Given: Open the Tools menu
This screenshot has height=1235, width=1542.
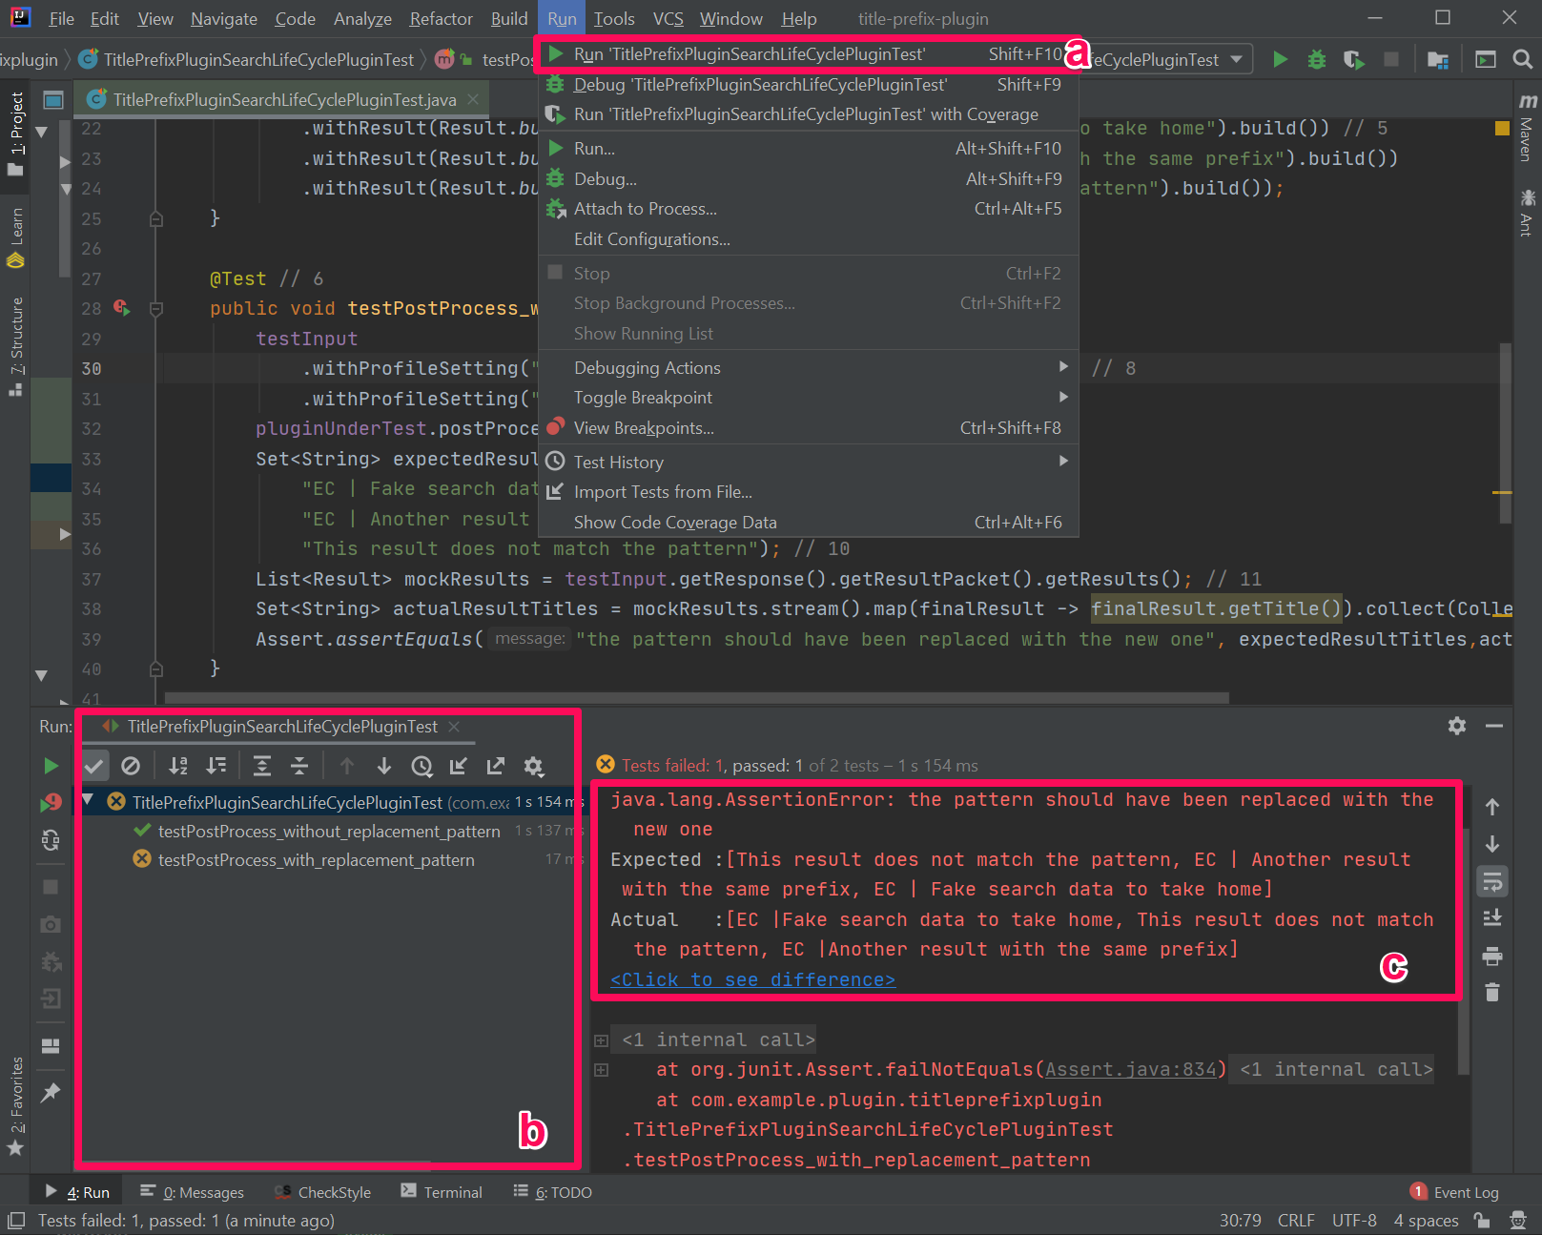Looking at the screenshot, I should pyautogui.click(x=613, y=18).
